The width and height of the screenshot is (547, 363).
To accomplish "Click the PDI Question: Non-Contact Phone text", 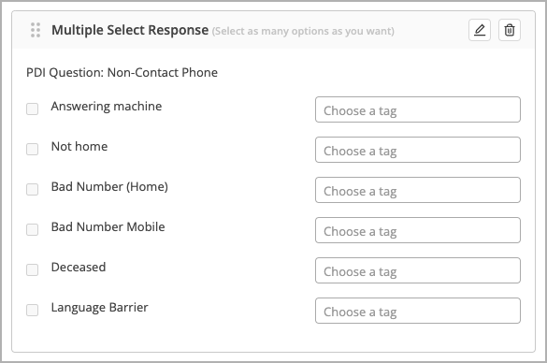I will [122, 73].
